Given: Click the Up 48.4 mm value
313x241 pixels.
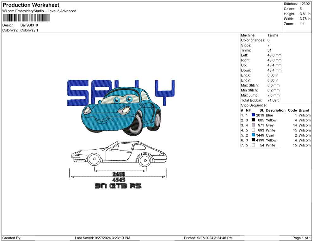Looking at the screenshot, I should tap(274, 65).
